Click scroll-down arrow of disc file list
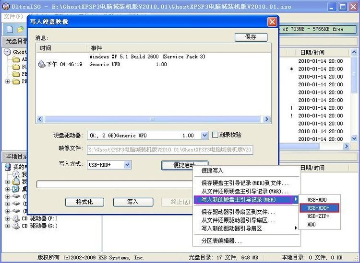Viewport: 360px width, 263px height. (354, 138)
